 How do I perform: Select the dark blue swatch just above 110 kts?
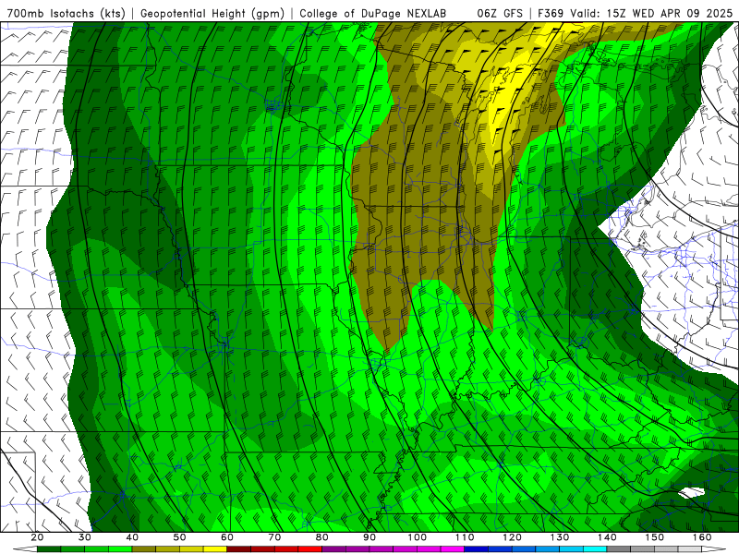[477, 549]
